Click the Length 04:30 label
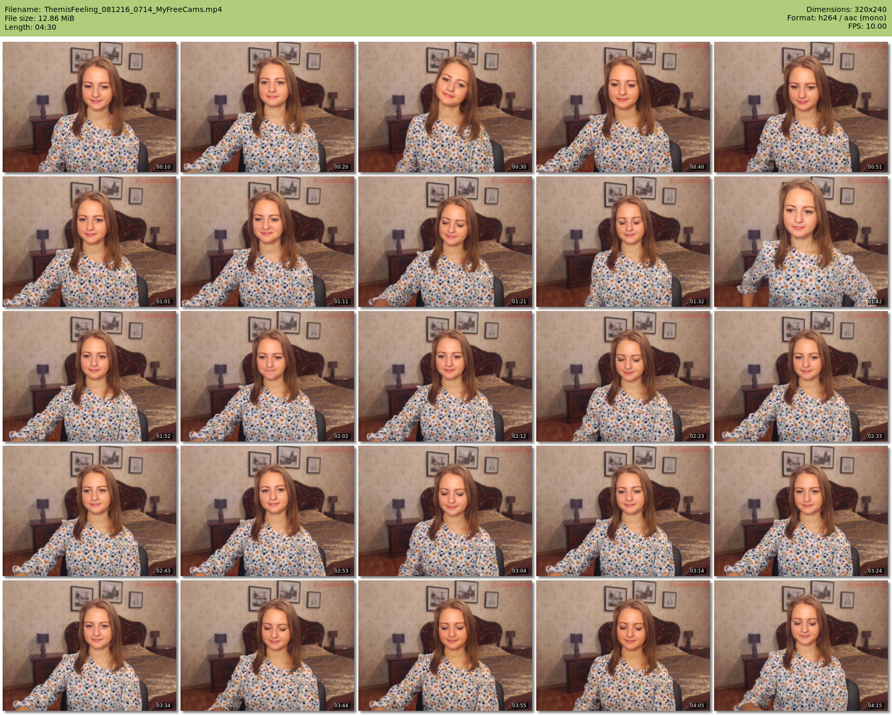892x715 pixels. coord(30,27)
